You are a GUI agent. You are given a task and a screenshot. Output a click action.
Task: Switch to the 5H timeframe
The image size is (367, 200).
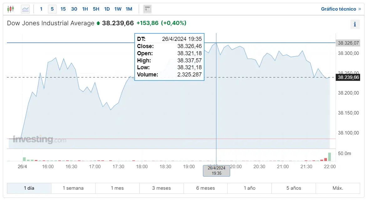pyautogui.click(x=96, y=9)
